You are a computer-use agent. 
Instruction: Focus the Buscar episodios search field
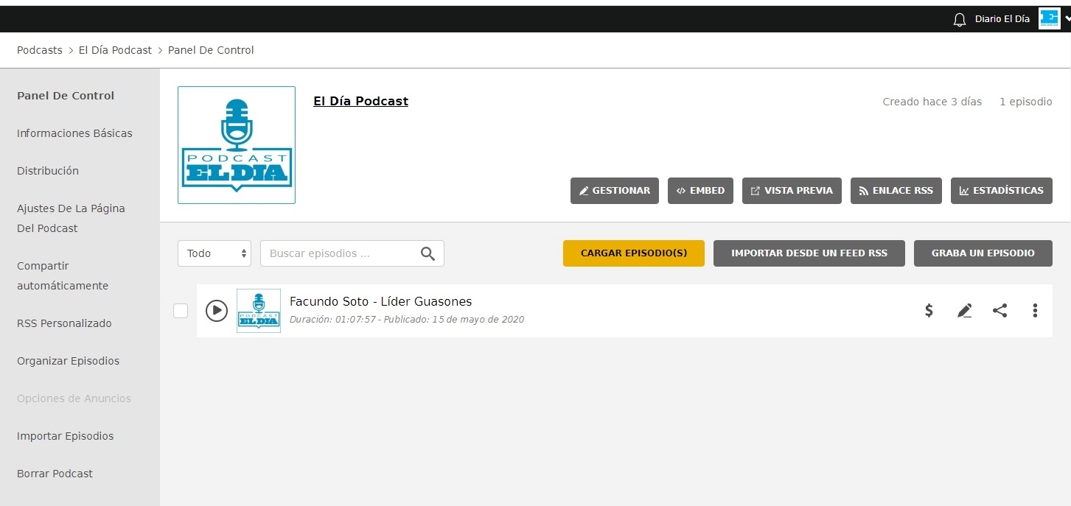tap(339, 253)
